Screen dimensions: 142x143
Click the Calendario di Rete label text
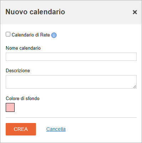click(x=31, y=35)
